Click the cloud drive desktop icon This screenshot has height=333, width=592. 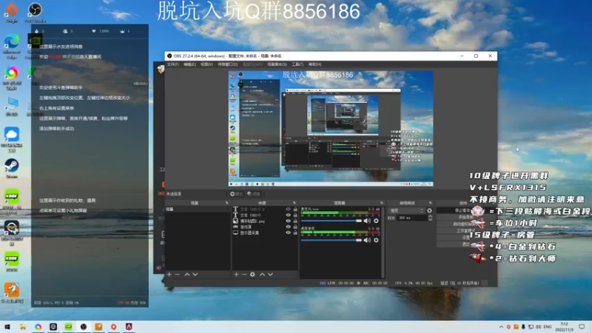pos(12,138)
